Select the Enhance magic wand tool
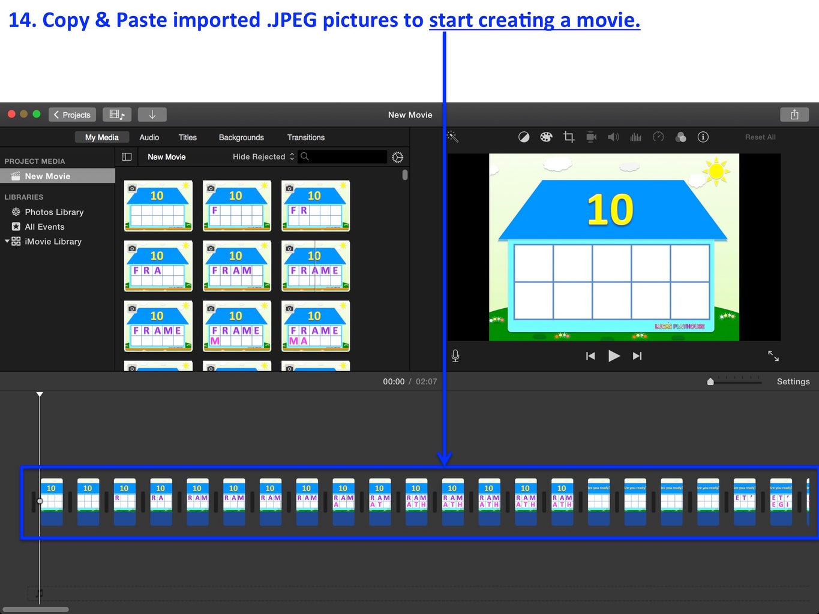The height and width of the screenshot is (614, 819). (x=453, y=137)
